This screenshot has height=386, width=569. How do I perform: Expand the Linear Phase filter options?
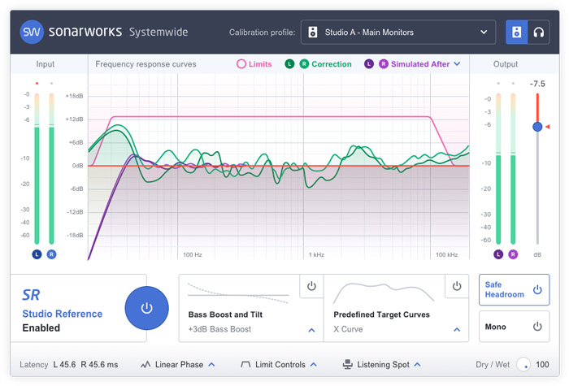(211, 365)
